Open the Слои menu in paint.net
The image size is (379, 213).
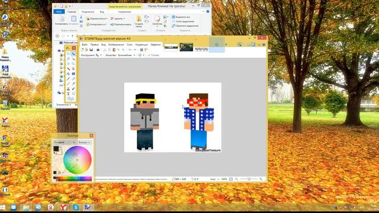(130, 45)
